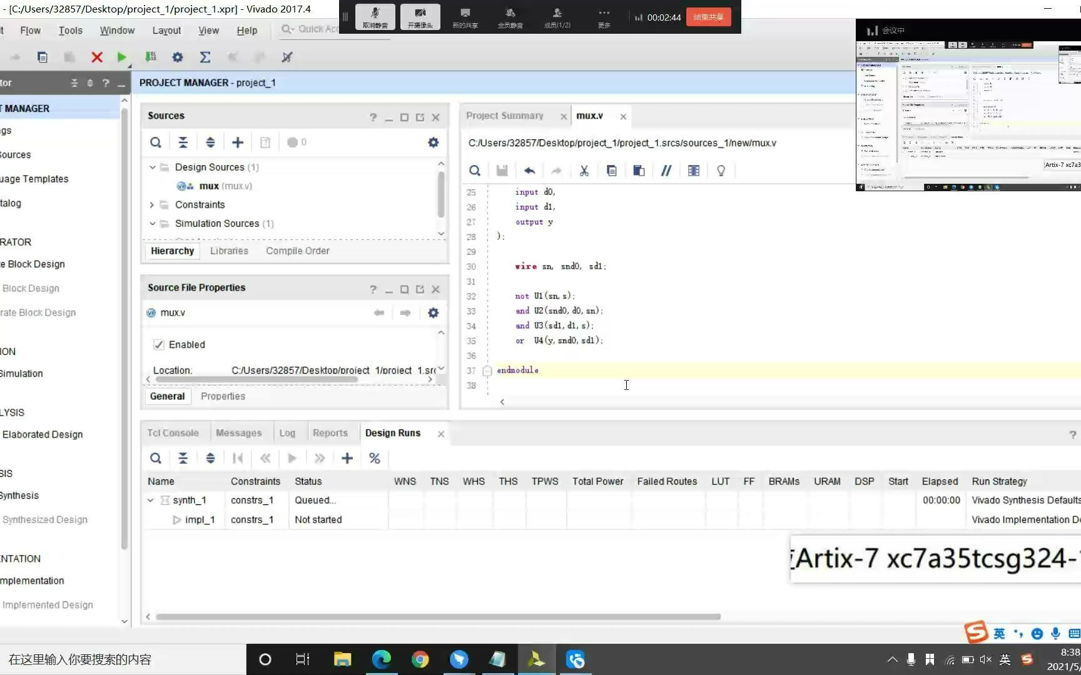Expand the Constraints tree node
This screenshot has height=675, width=1081.
pyautogui.click(x=152, y=204)
